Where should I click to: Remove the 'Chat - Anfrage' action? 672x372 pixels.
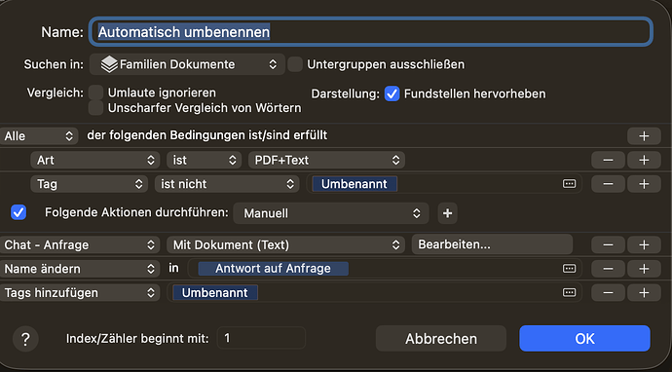tap(608, 244)
